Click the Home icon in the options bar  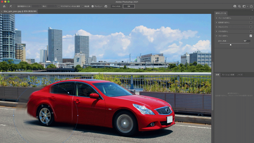point(4,6)
